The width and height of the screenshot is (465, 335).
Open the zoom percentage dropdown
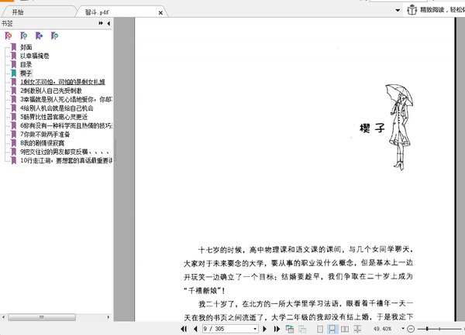403,329
